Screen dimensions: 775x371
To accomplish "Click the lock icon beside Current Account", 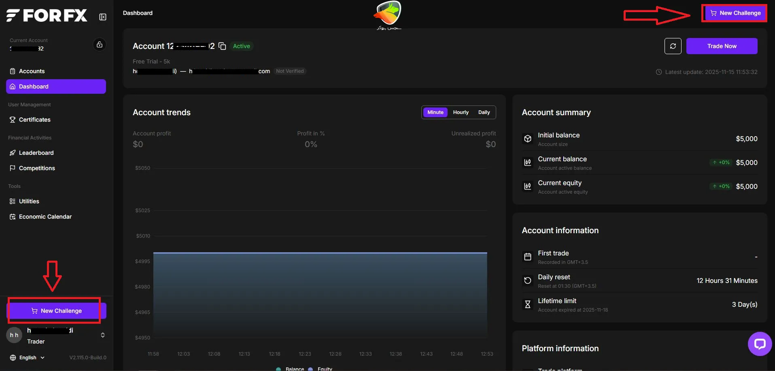I will pyautogui.click(x=100, y=44).
